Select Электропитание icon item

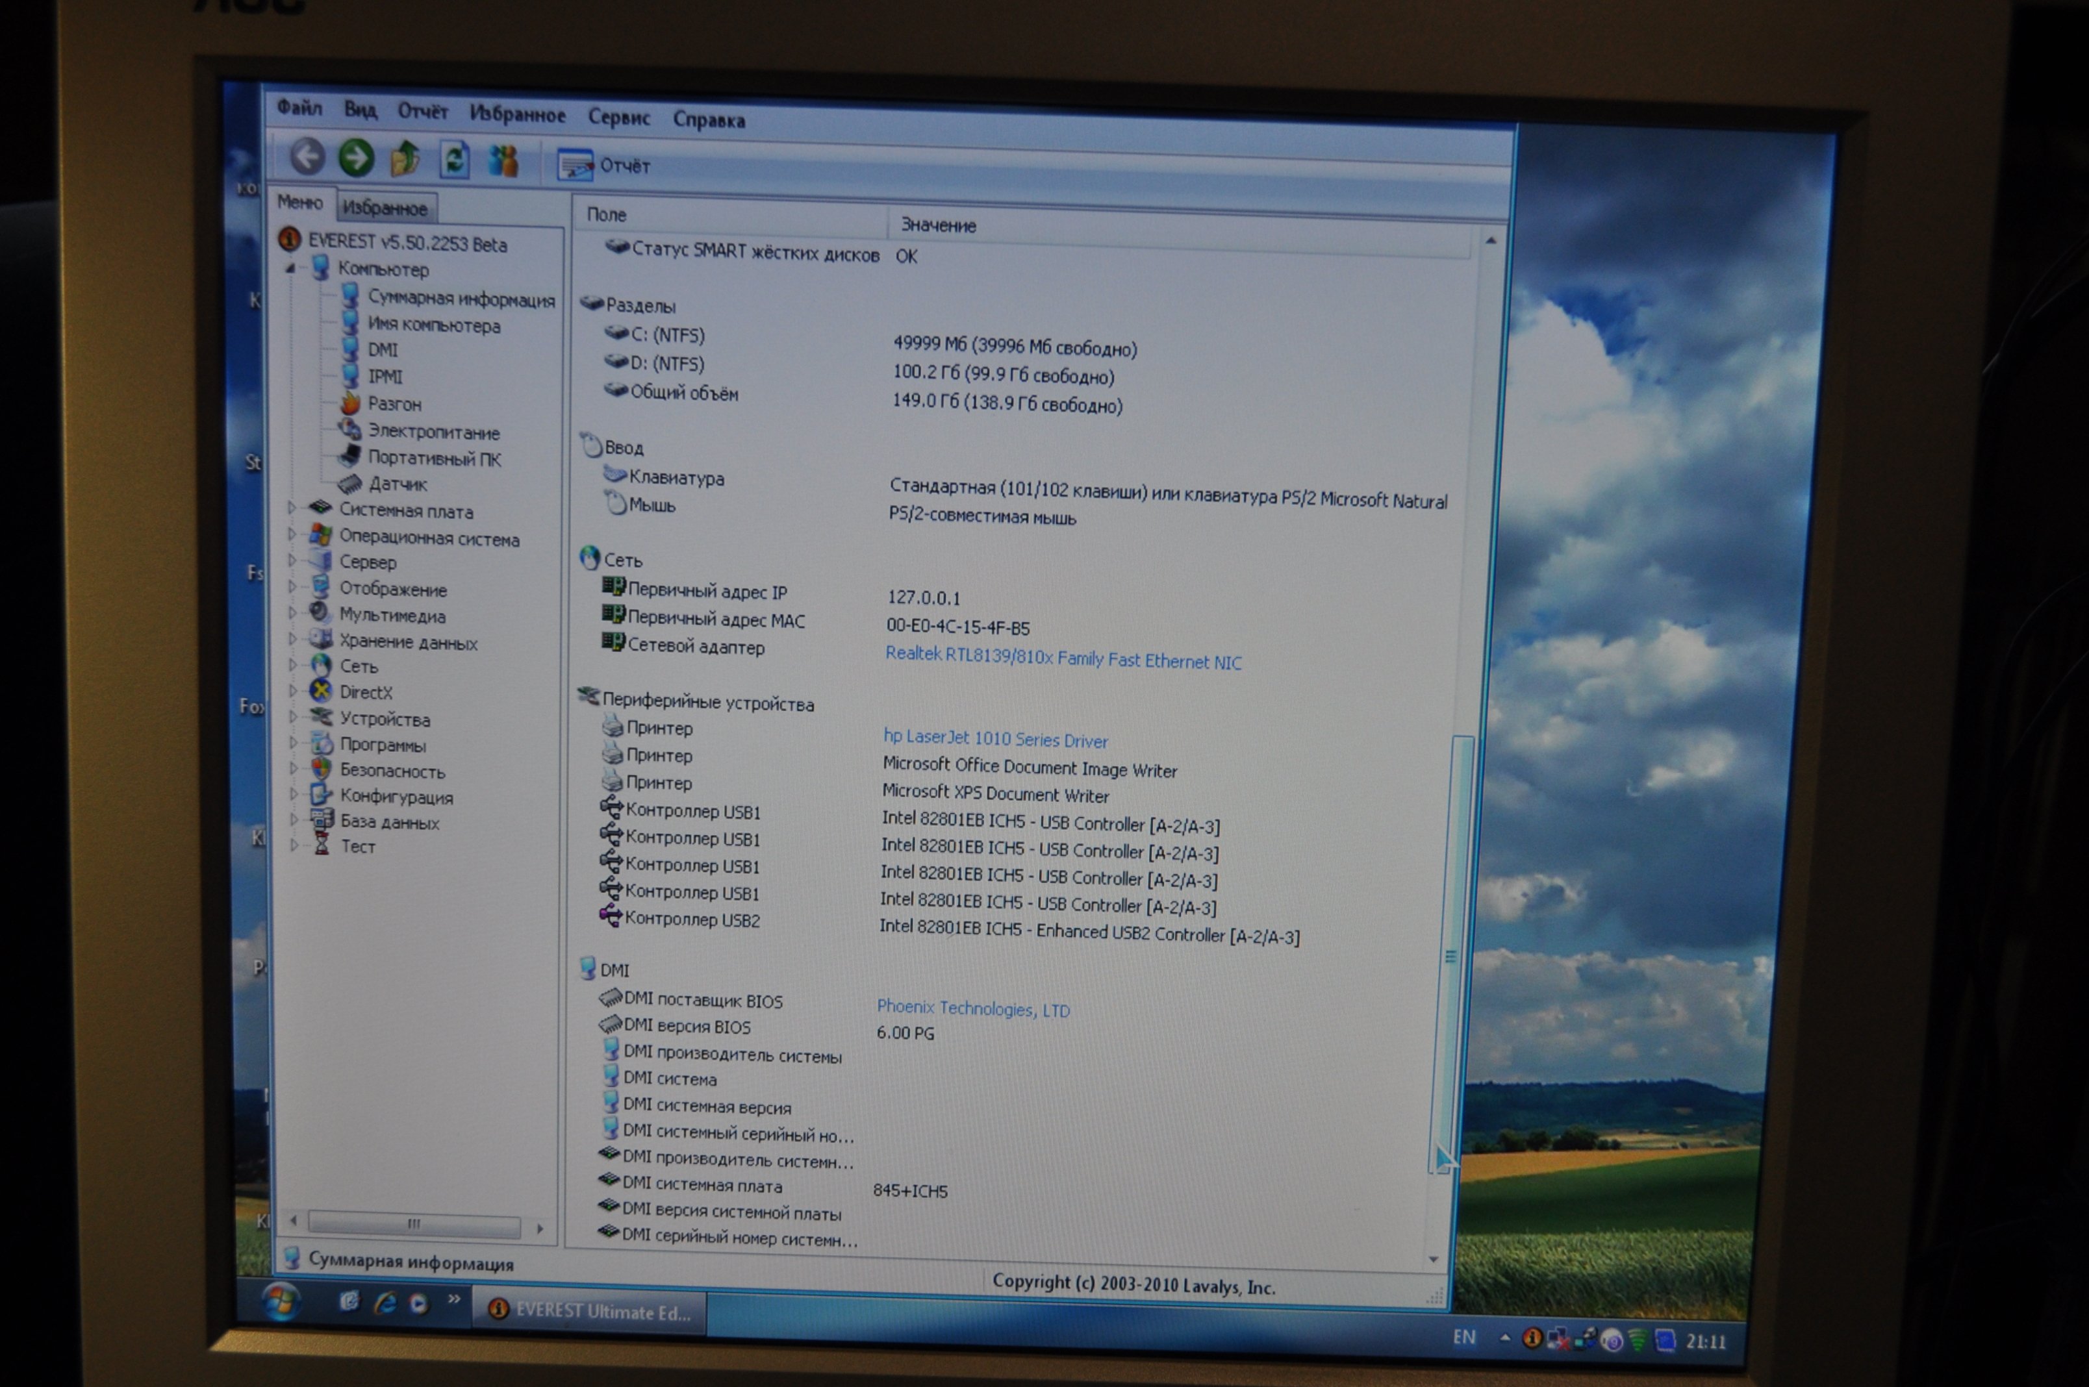[349, 430]
